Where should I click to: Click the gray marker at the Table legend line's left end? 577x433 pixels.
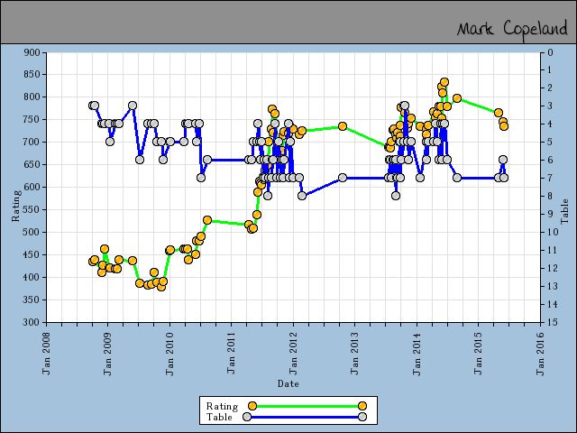[246, 417]
